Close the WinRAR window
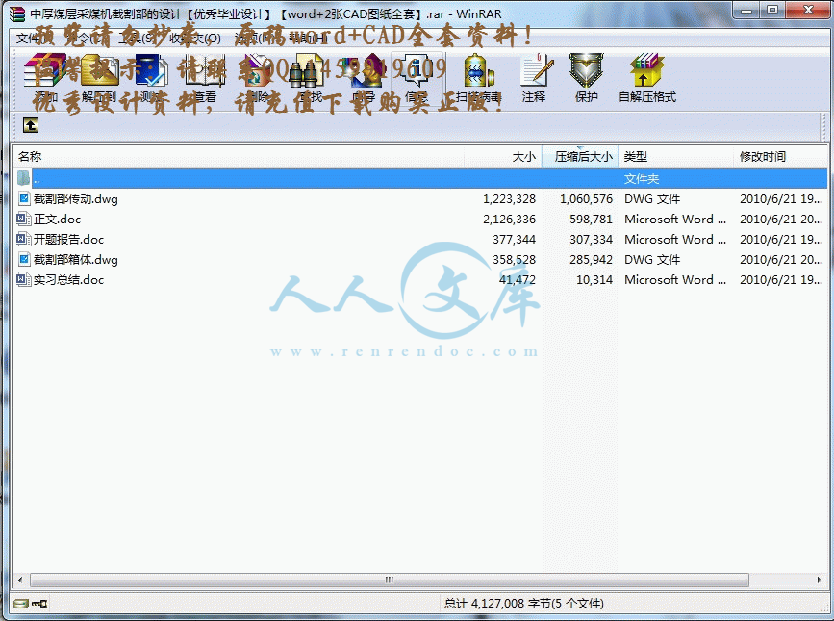The height and width of the screenshot is (621, 834). 808,11
